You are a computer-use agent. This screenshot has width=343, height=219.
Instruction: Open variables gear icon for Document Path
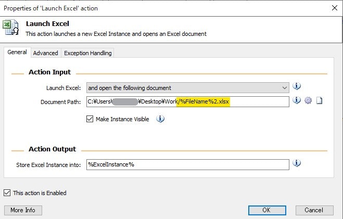(x=308, y=100)
